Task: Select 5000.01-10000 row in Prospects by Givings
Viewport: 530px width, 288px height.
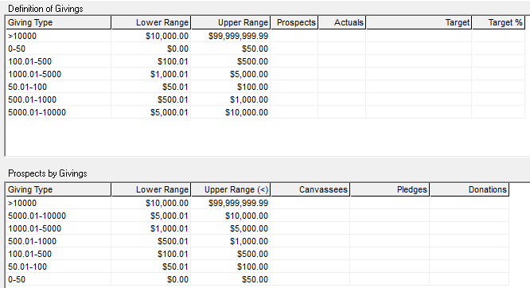Action: [x=258, y=216]
